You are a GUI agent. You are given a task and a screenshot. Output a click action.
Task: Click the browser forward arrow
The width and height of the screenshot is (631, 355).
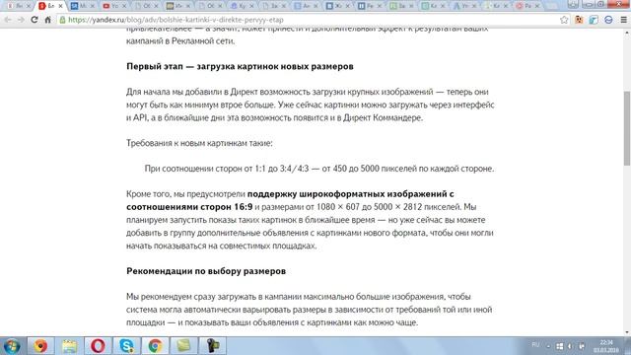(x=21, y=20)
